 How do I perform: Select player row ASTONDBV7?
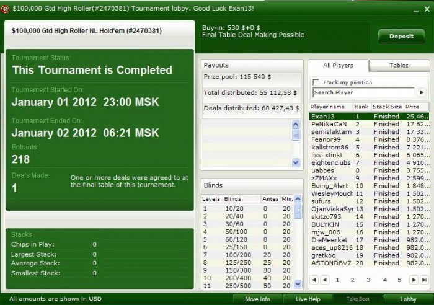[x=369, y=263]
